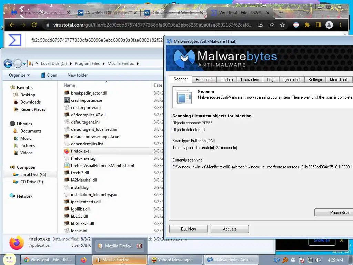This screenshot has width=353, height=265.
Task: Click the share page icon in address bar
Action: (271, 25)
